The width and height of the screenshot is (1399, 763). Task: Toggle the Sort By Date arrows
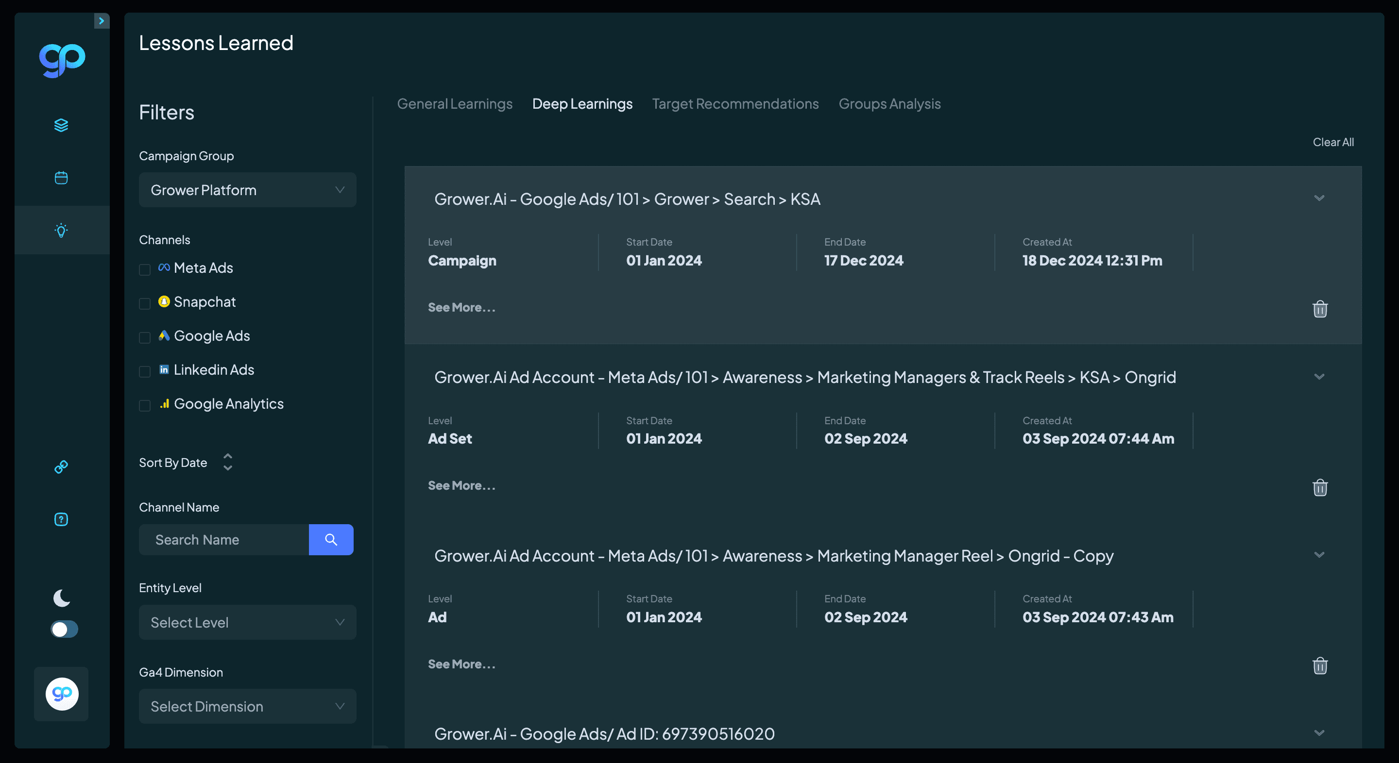228,462
